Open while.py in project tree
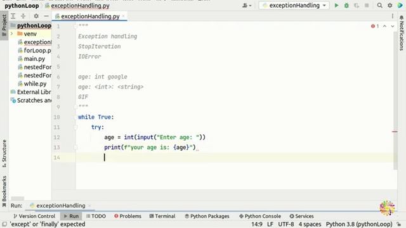 point(32,84)
